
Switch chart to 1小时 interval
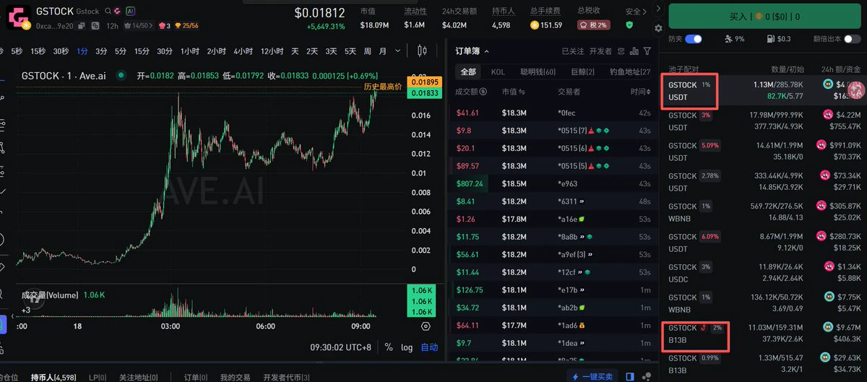(190, 51)
